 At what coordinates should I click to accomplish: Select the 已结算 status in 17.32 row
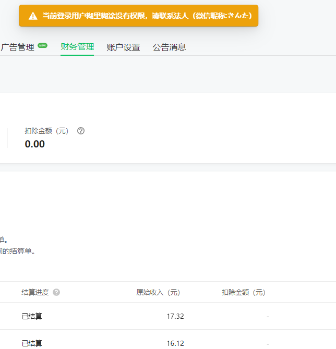[32, 316]
